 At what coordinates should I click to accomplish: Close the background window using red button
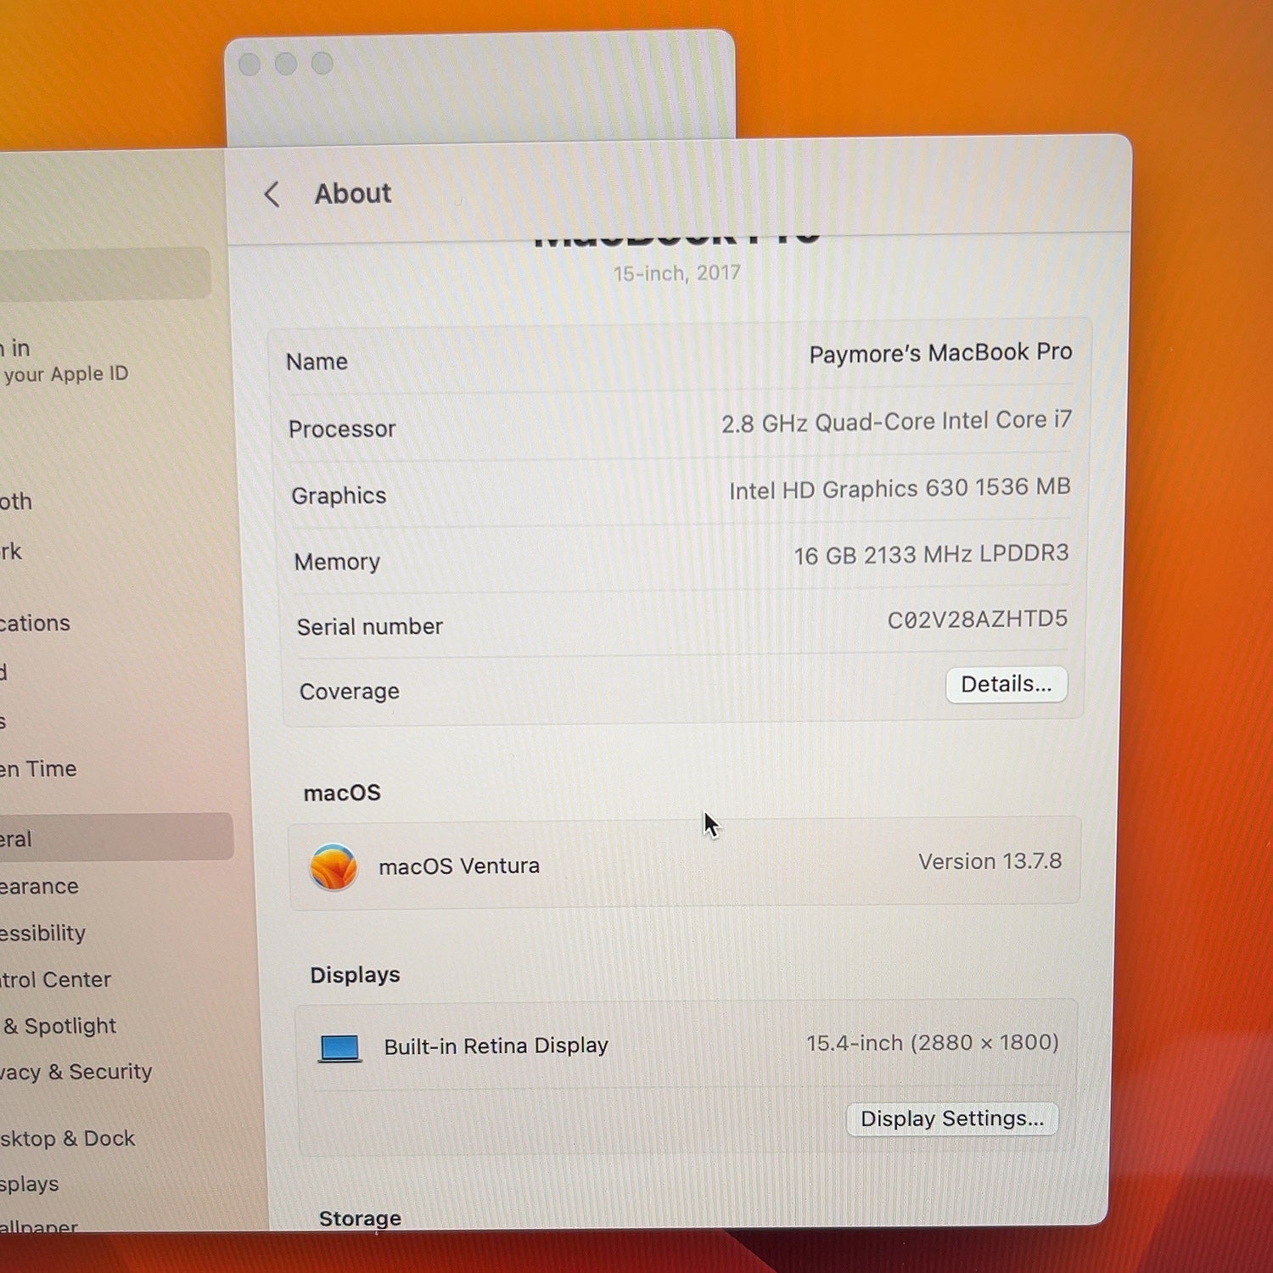pos(250,64)
